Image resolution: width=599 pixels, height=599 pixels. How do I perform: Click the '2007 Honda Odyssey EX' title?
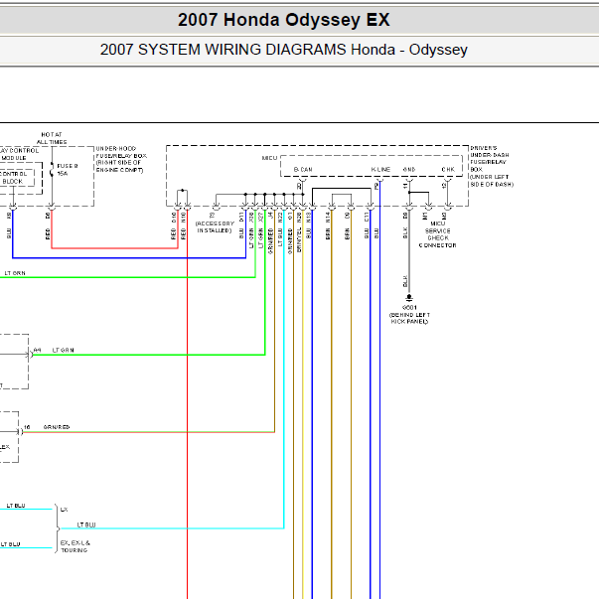coord(284,20)
